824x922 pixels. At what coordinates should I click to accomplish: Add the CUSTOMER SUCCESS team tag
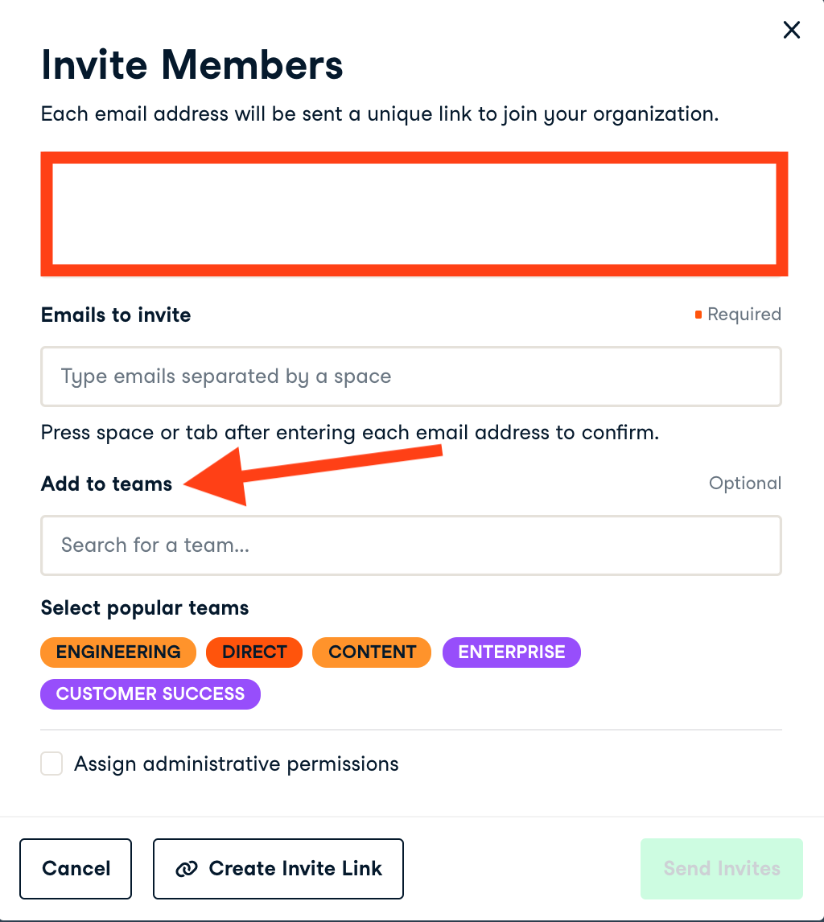coord(150,694)
